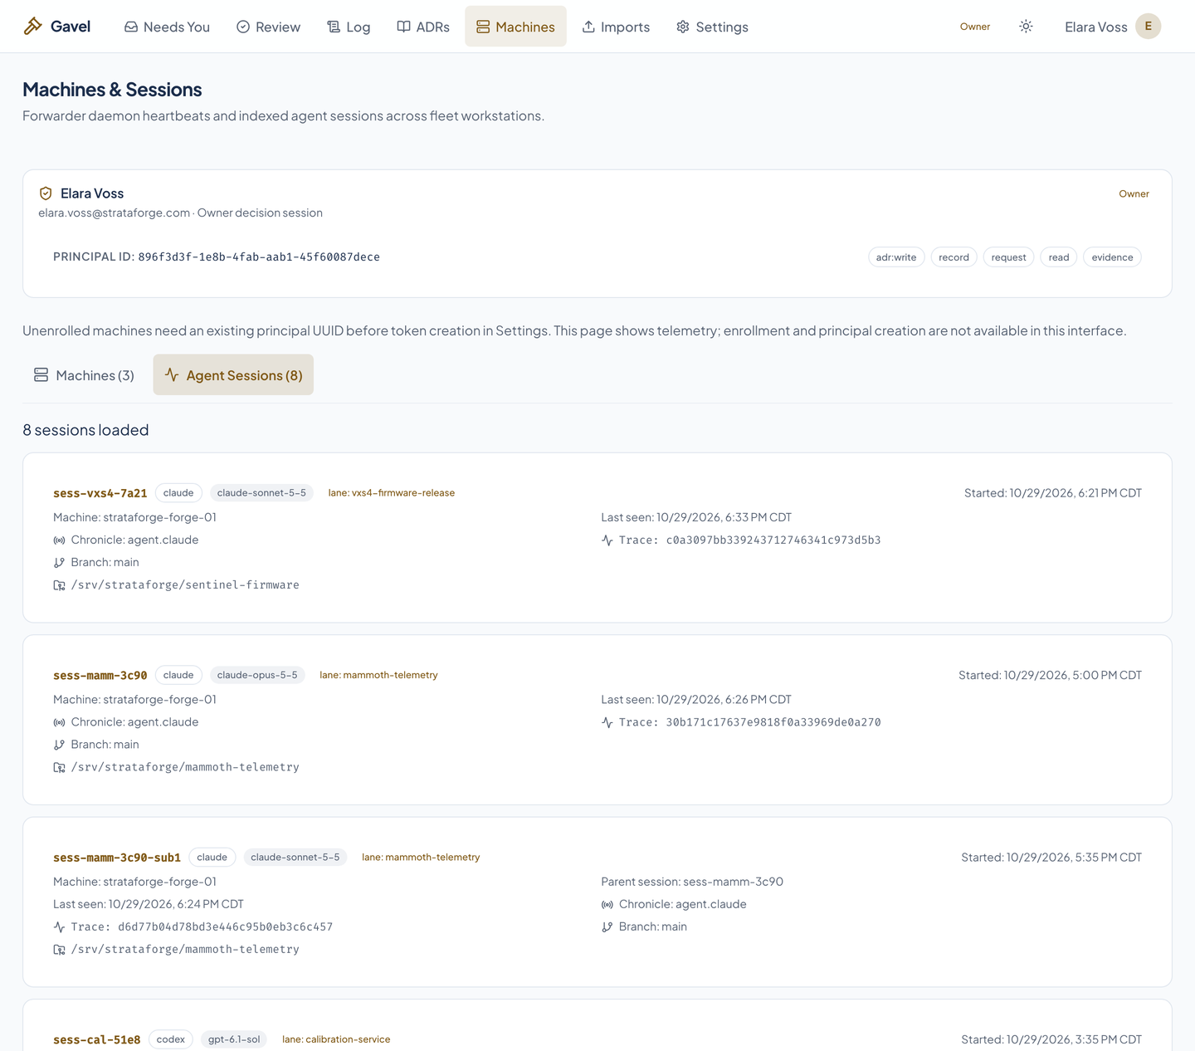The height and width of the screenshot is (1051, 1195).
Task: Open the Log page
Action: point(349,27)
